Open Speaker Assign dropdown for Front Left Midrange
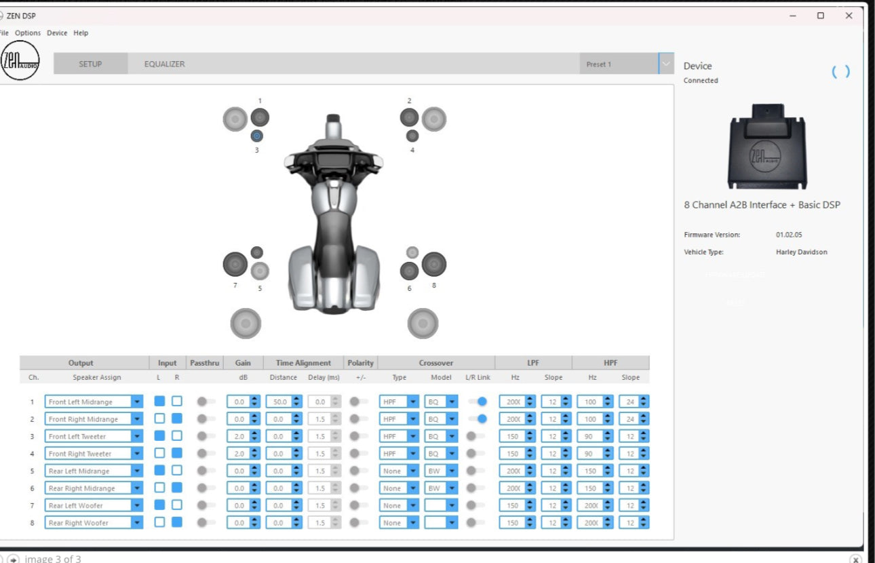Viewport: 875px width, 563px height. [137, 402]
